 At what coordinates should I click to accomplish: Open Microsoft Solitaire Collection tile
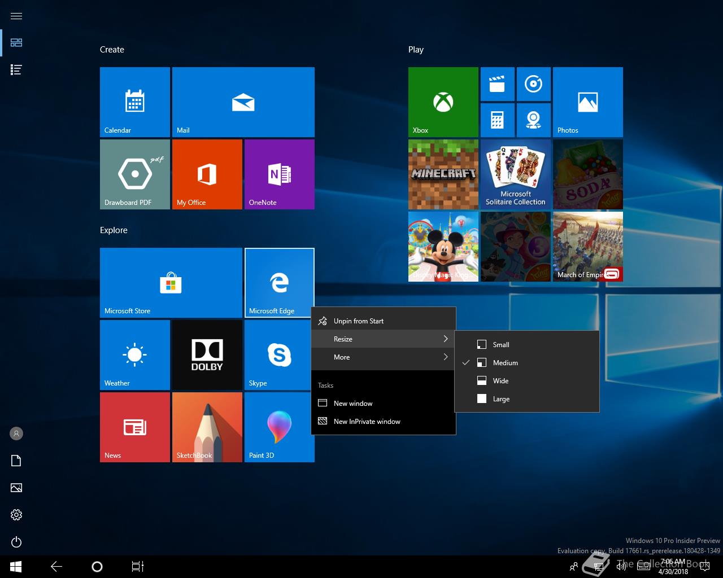point(516,174)
